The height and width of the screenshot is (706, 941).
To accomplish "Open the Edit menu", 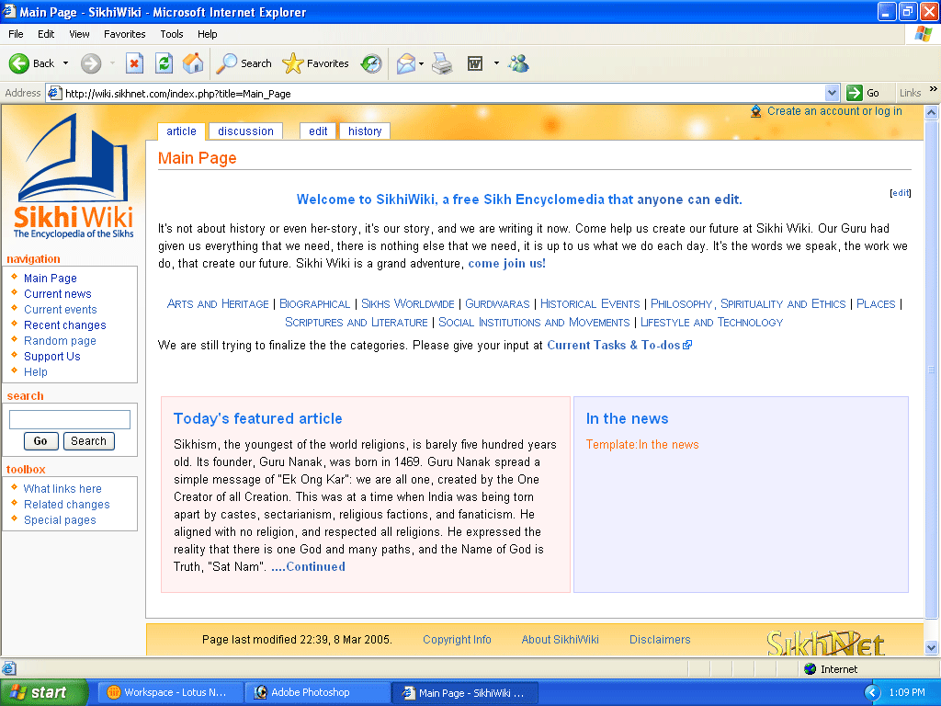I will click(x=46, y=34).
